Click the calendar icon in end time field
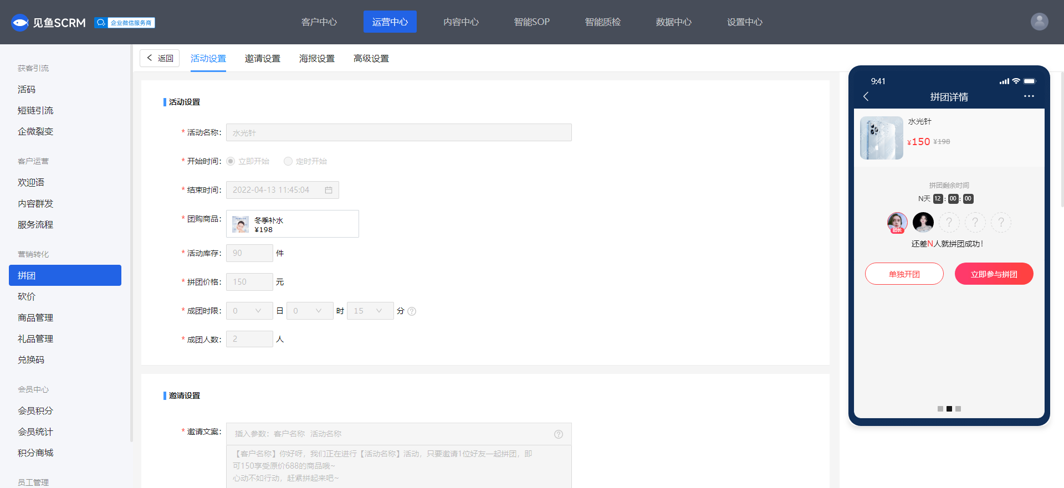Image resolution: width=1064 pixels, height=488 pixels. point(329,190)
